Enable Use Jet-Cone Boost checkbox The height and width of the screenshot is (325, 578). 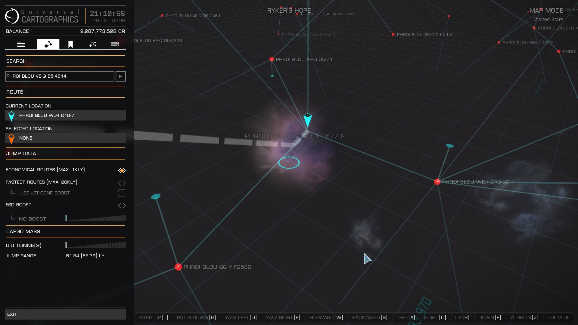click(122, 193)
